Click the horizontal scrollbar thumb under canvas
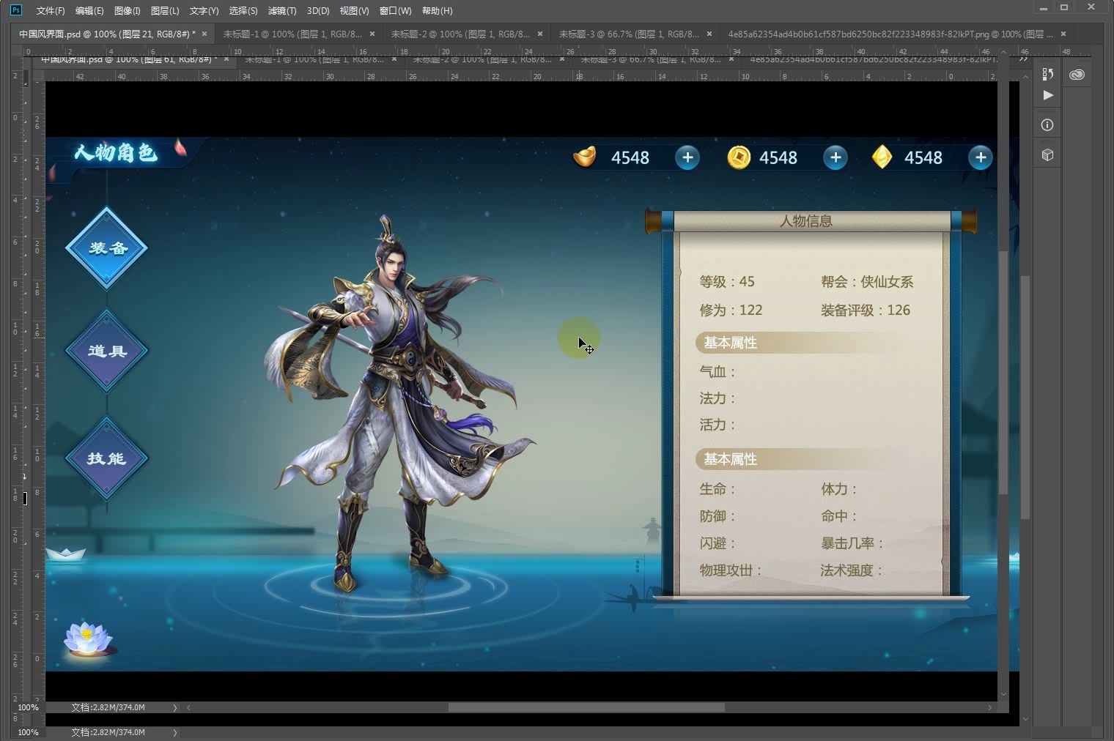Image resolution: width=1114 pixels, height=741 pixels. 586,707
